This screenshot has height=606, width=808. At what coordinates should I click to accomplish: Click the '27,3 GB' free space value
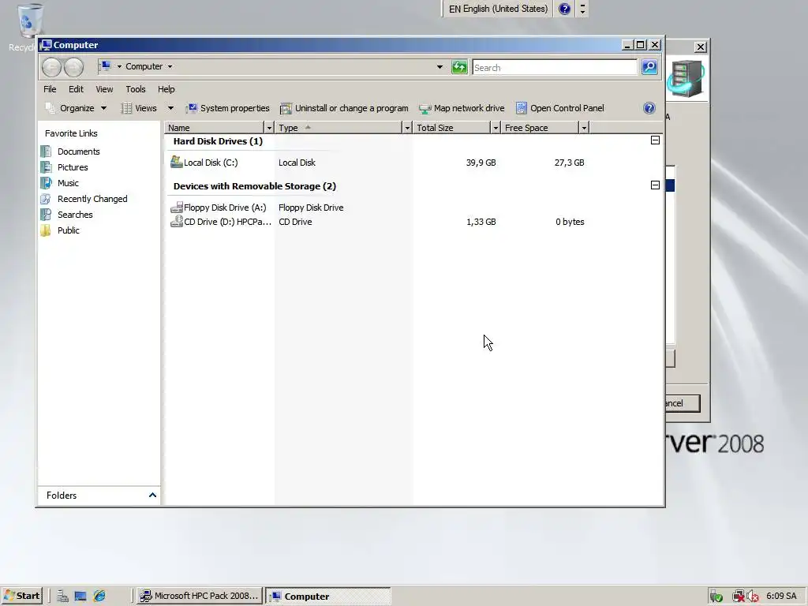pyautogui.click(x=569, y=163)
